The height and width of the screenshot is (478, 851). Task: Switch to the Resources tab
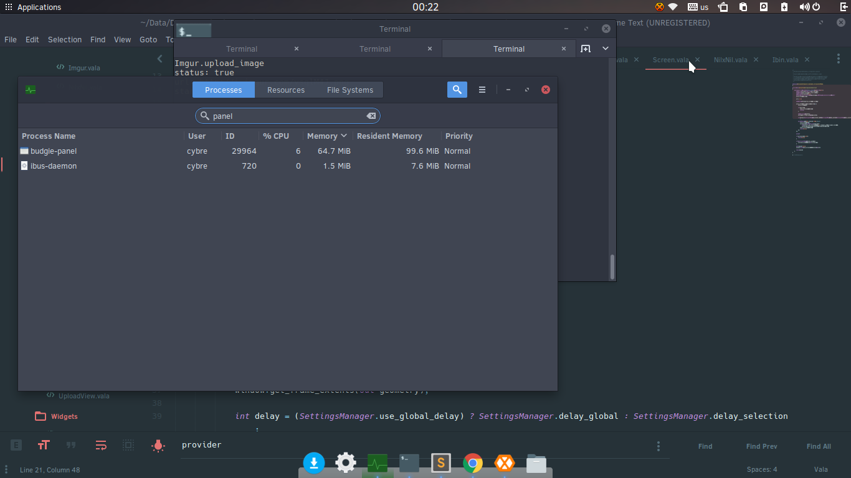(286, 90)
